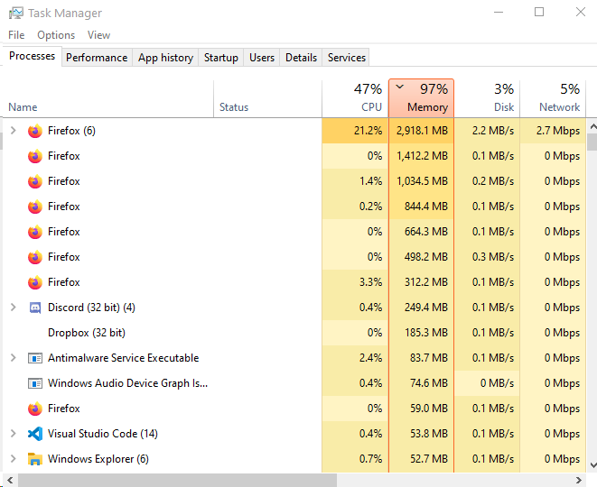Click the 83.7 MB Antimalware memory value
597x487 pixels.
click(429, 358)
